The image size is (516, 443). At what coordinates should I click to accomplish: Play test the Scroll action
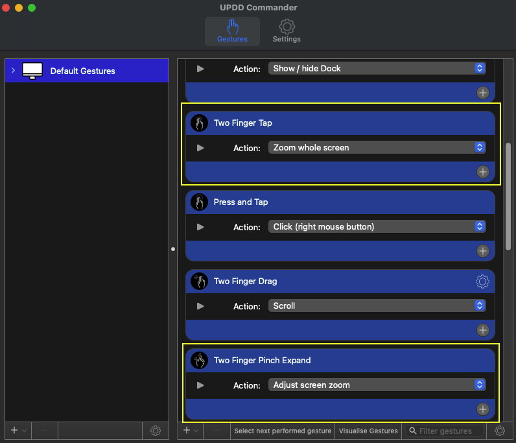[x=200, y=306]
